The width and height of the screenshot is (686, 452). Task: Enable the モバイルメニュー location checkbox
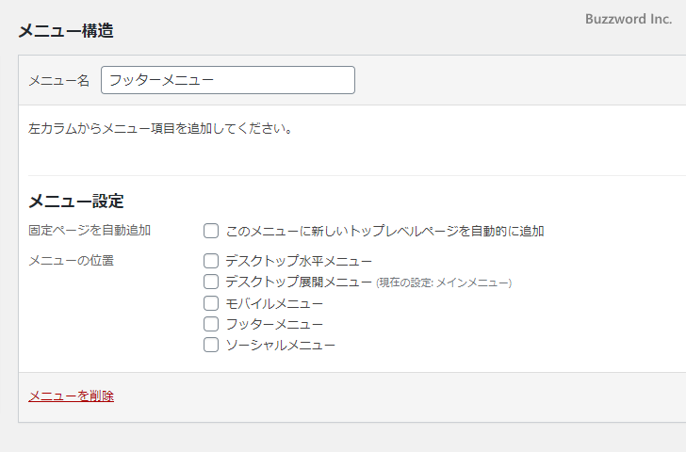tap(211, 303)
